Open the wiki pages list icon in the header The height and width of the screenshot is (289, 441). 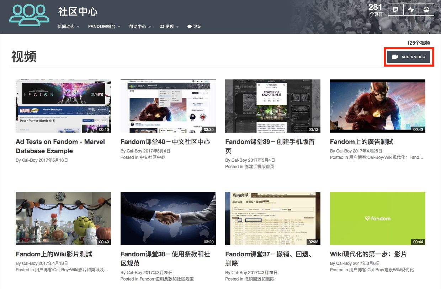coord(395,10)
